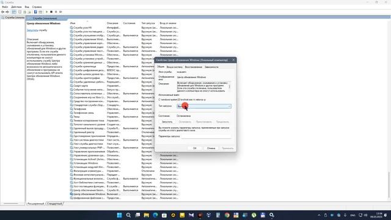Image resolution: width=391 pixels, height=220 pixels.
Task: Go back with the toolbar Back arrow
Action: pos(2,12)
